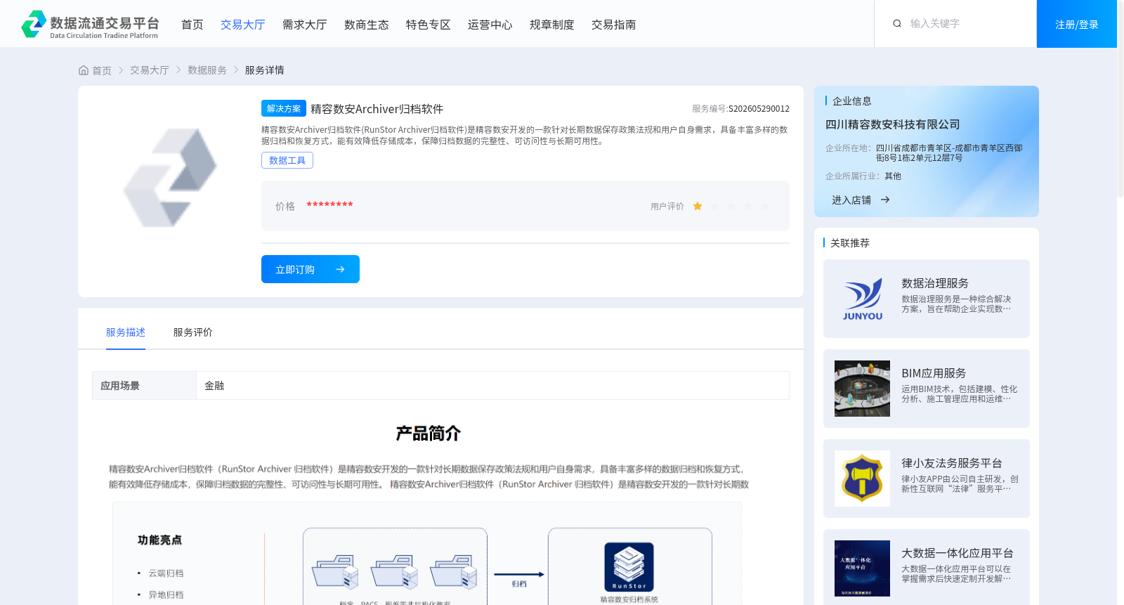Click the 功能亮点 heading
Image resolution: width=1124 pixels, height=605 pixels.
click(159, 540)
